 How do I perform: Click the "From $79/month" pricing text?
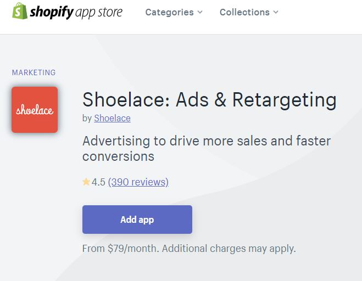coord(120,249)
